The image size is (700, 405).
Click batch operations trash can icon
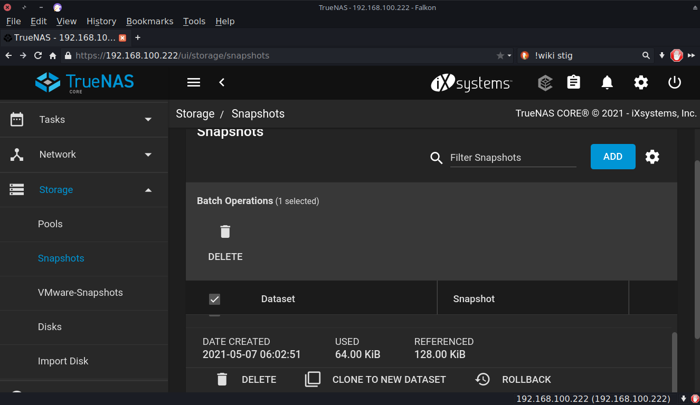225,232
